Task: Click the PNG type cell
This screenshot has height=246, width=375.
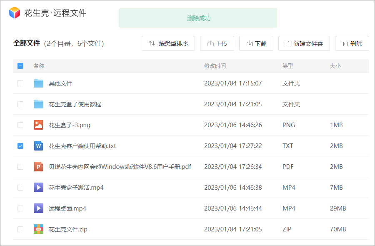Action: 289,125
